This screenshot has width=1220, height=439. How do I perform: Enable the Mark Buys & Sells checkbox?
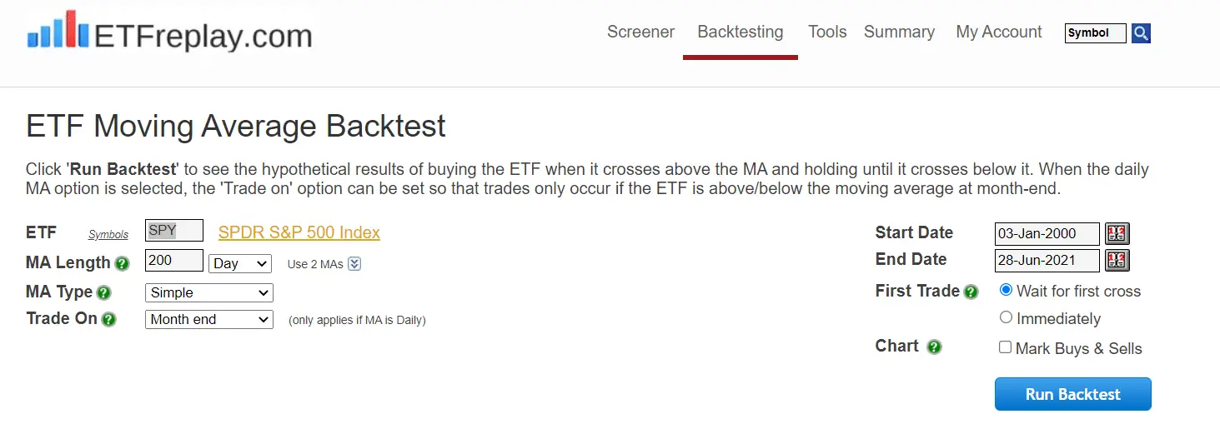point(1005,347)
